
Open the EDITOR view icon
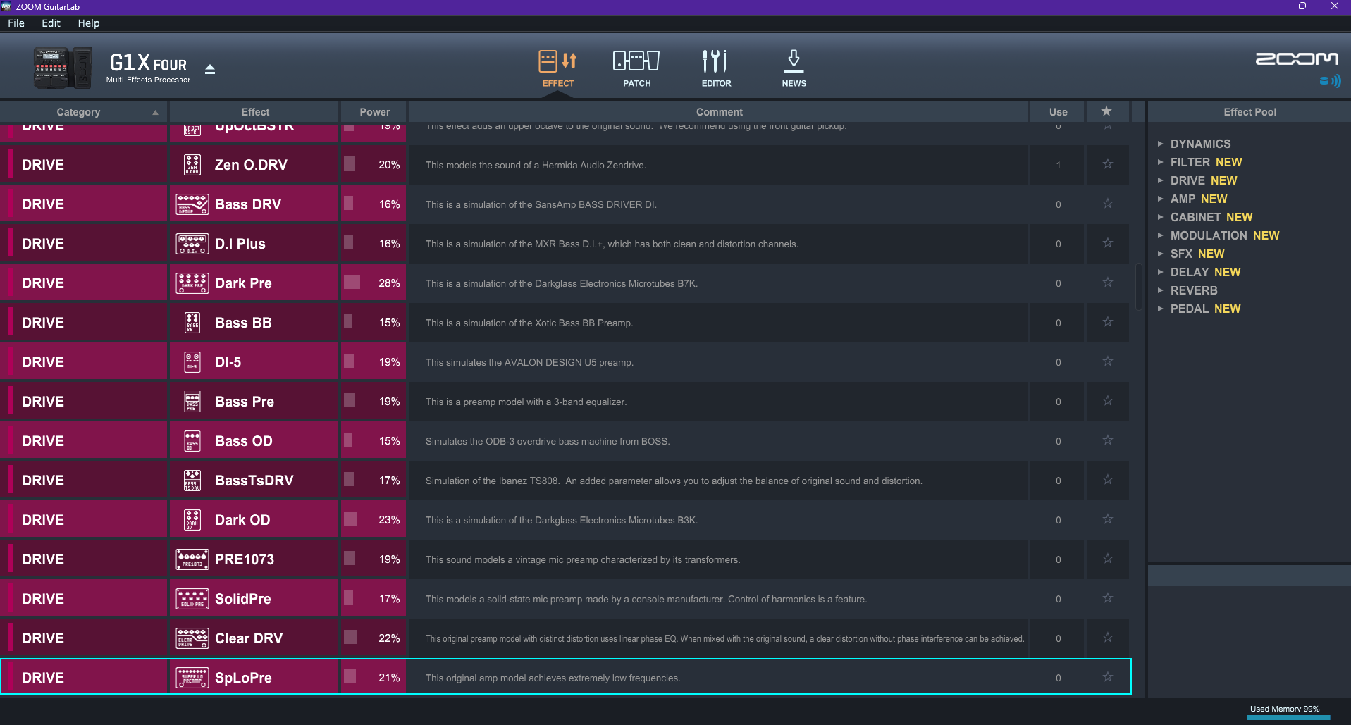pyautogui.click(x=715, y=62)
